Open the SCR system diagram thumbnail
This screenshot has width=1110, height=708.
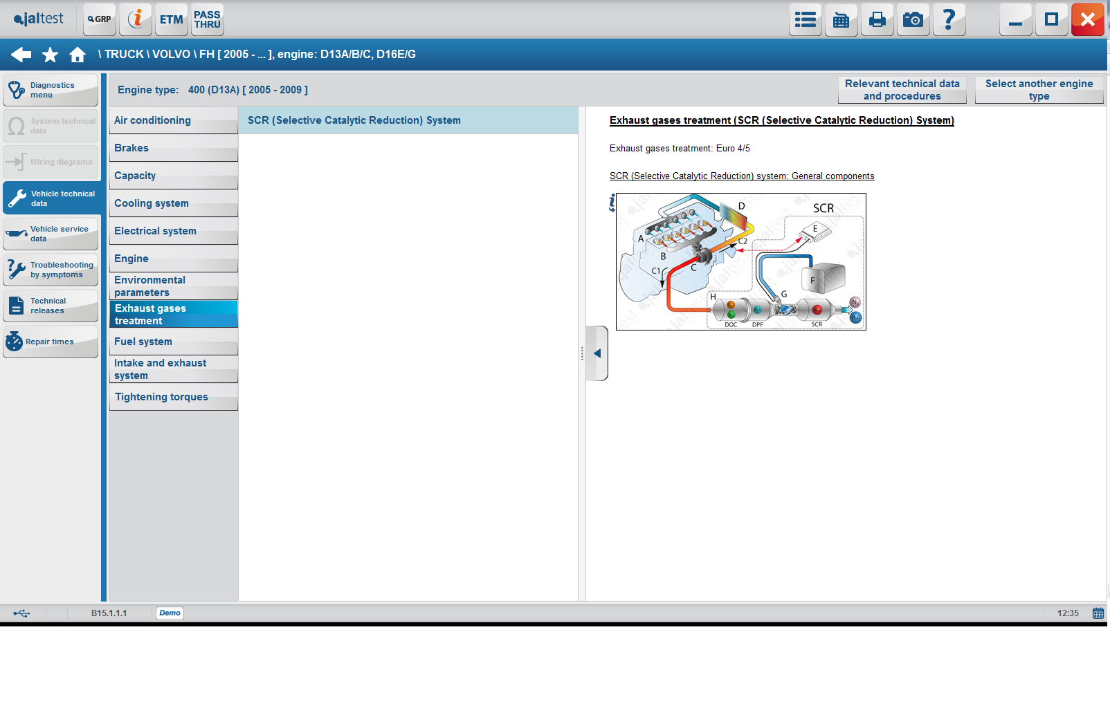(x=740, y=261)
